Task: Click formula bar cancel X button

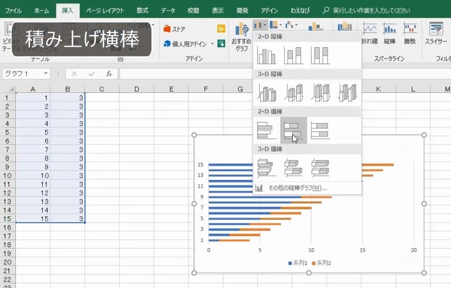Action: [74, 74]
